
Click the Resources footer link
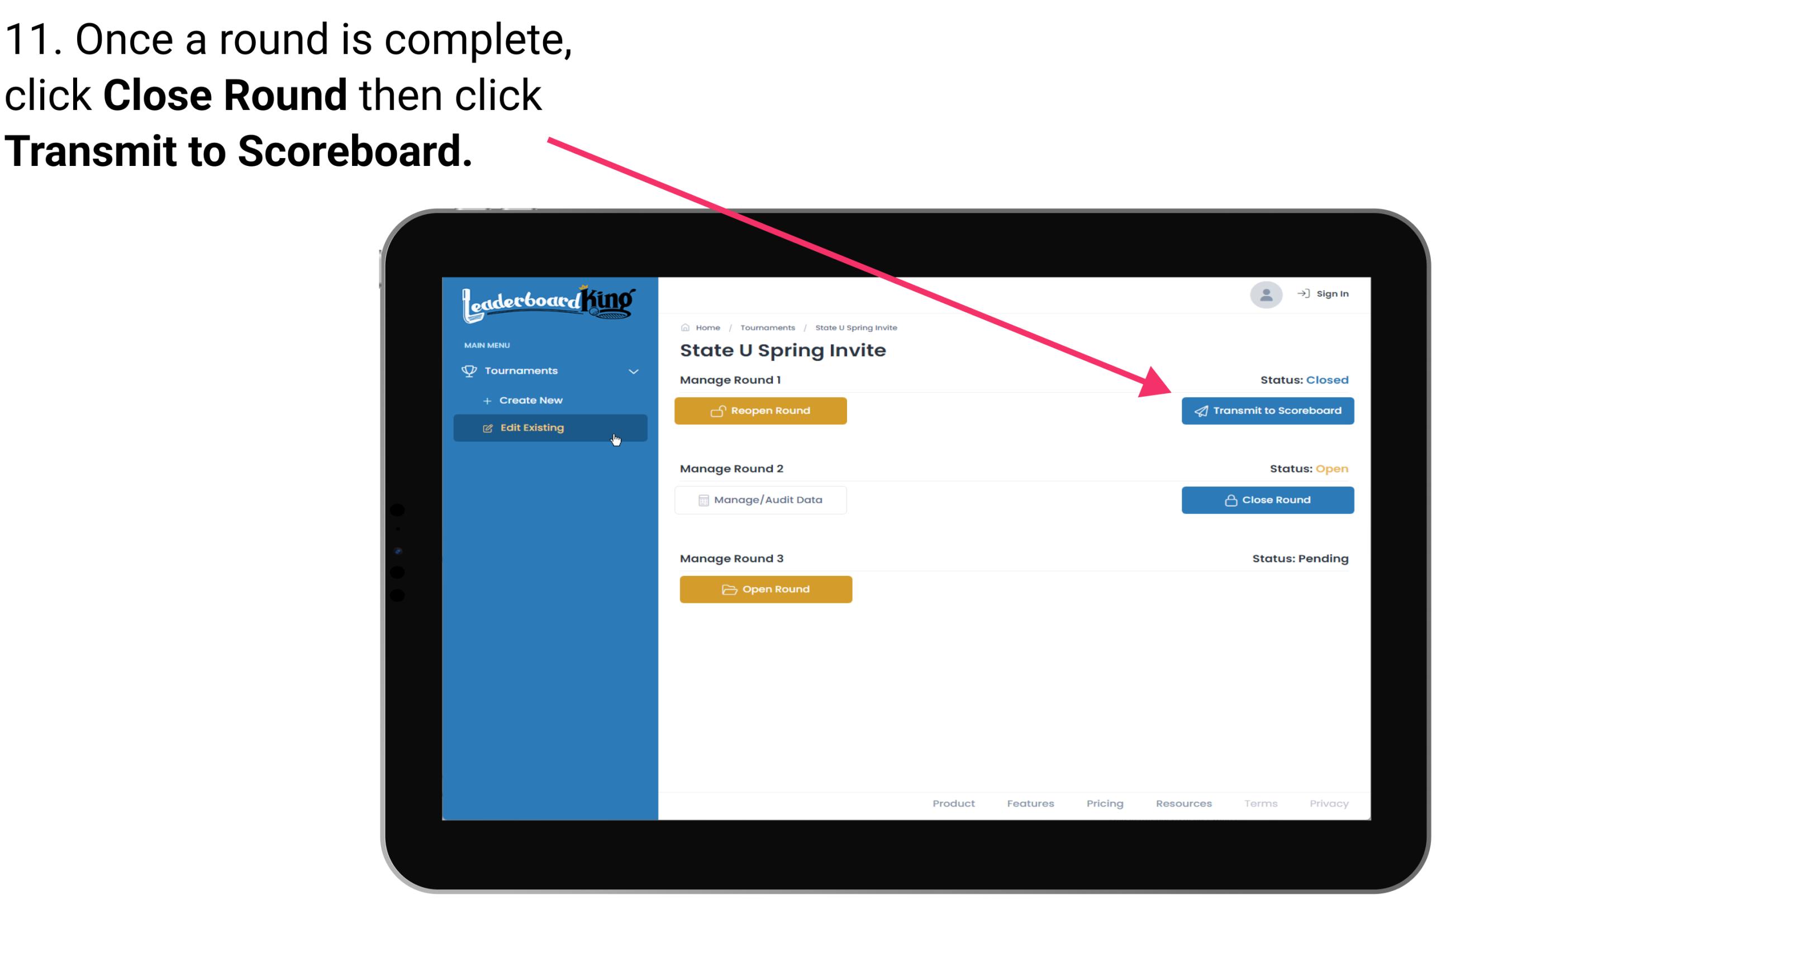[x=1183, y=802]
